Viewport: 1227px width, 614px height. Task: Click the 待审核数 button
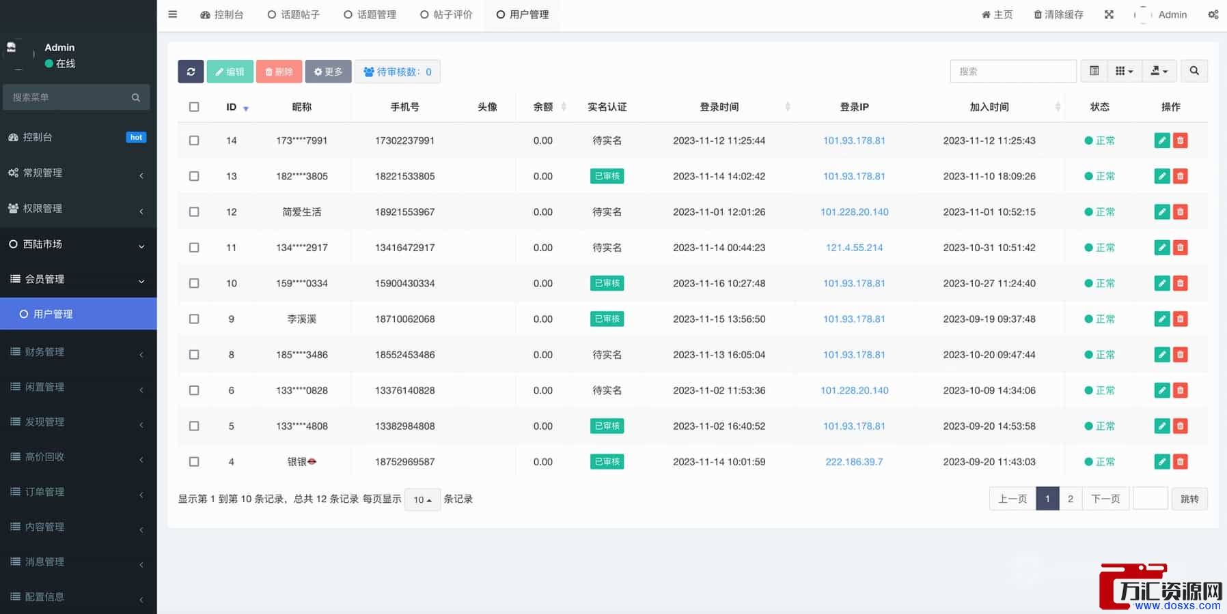(397, 72)
